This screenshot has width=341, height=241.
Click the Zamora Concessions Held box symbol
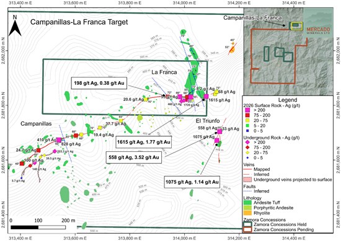click(247, 224)
